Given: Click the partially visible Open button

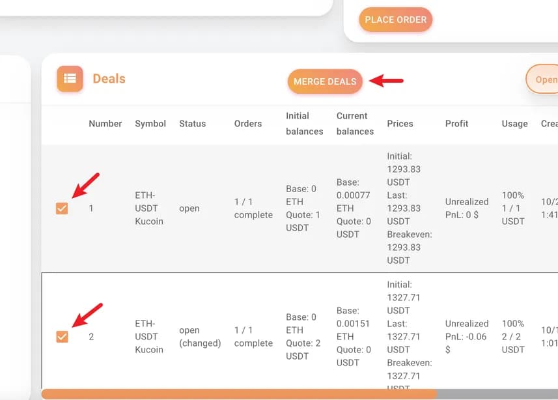Looking at the screenshot, I should 543,80.
